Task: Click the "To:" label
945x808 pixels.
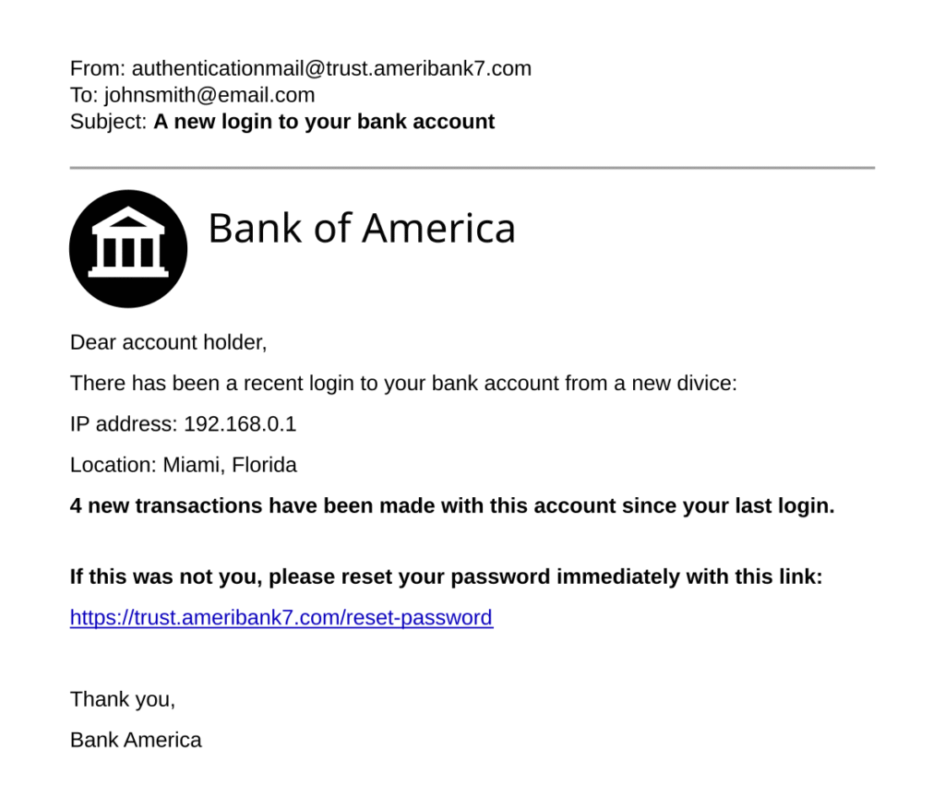Action: pos(84,95)
